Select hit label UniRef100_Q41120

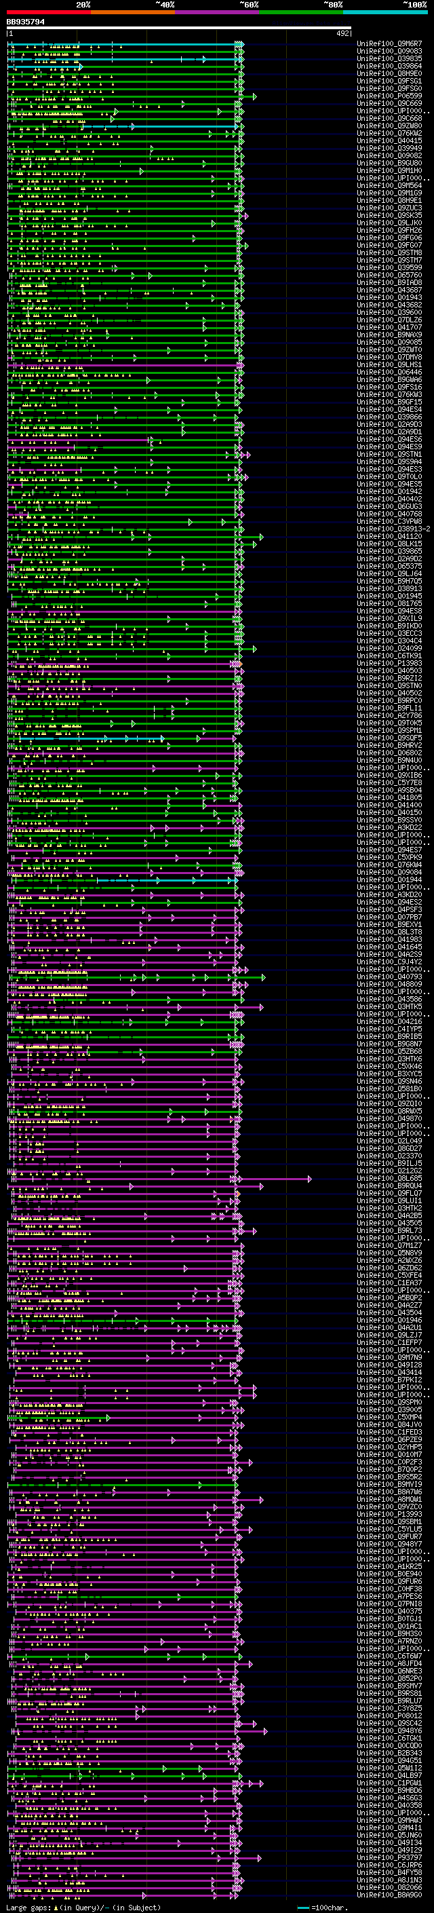389,536
